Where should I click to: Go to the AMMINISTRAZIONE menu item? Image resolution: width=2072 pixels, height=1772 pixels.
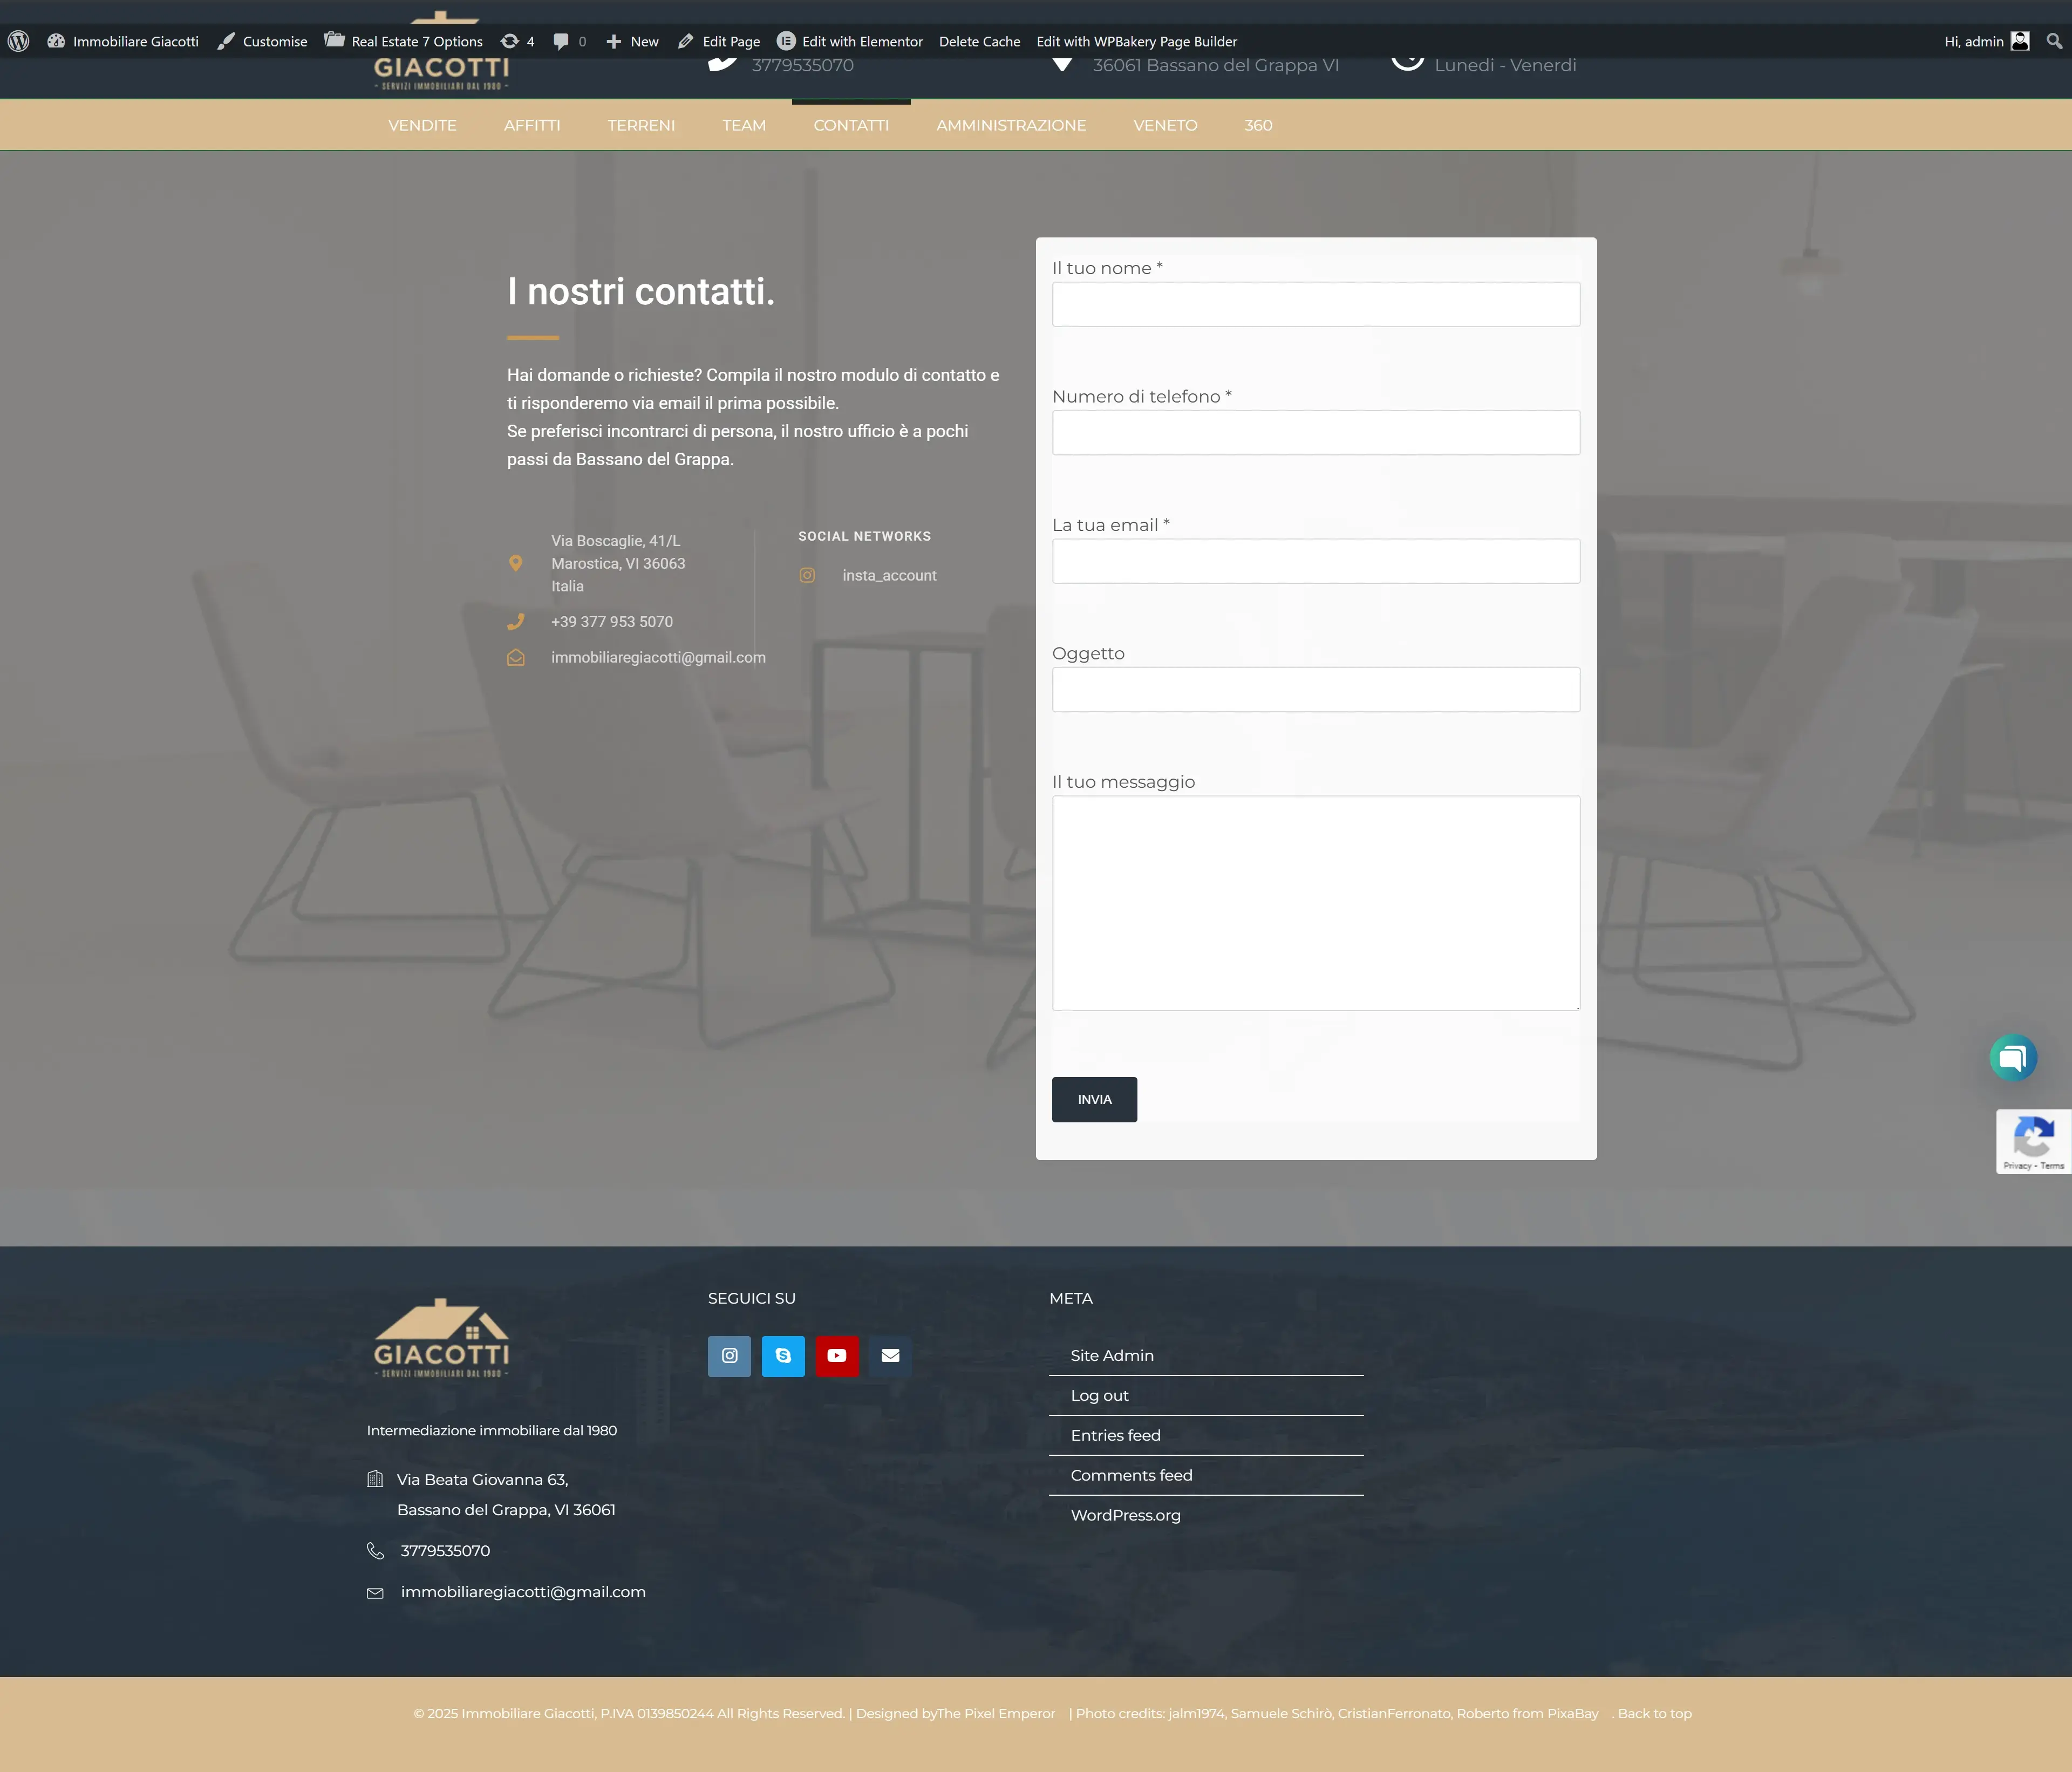1011,125
